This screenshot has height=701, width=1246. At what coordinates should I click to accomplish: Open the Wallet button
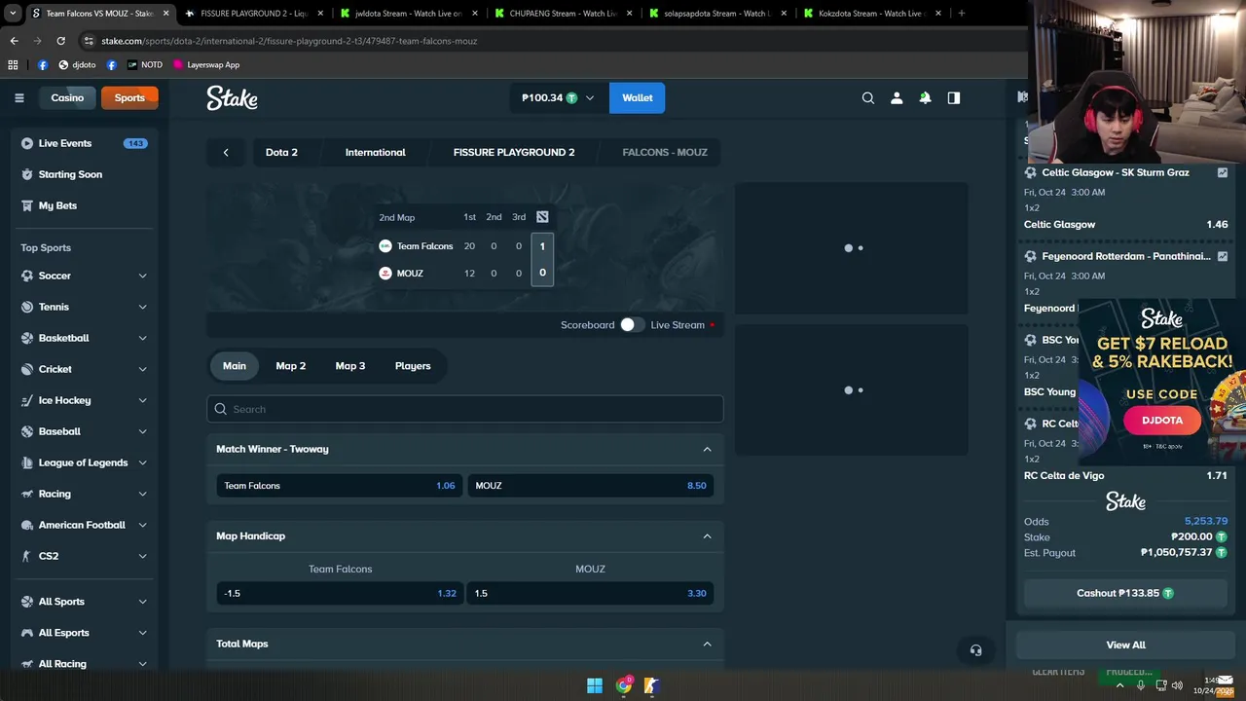pos(638,97)
